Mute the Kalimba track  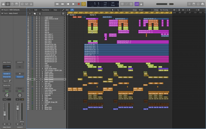[x=37, y=95]
